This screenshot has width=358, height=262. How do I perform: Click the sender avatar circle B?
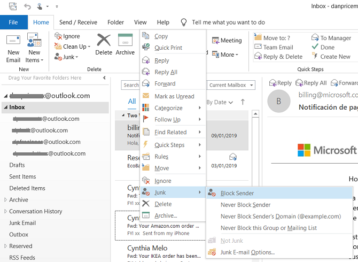click(x=278, y=101)
